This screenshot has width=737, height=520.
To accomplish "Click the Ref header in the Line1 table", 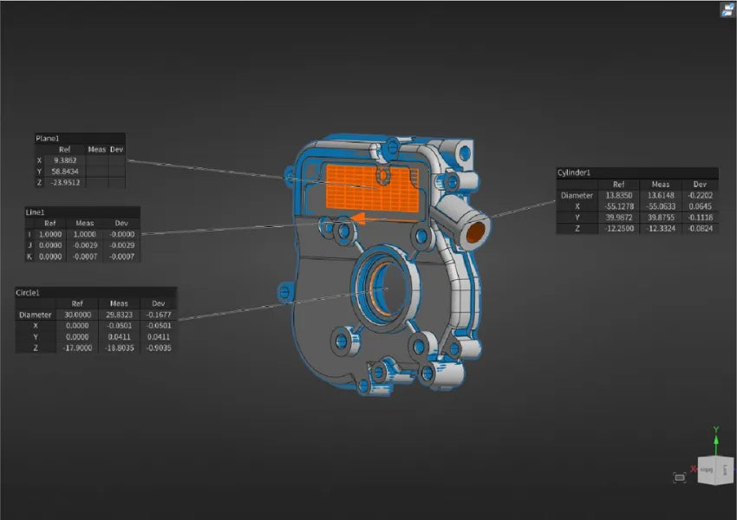I will (x=49, y=223).
